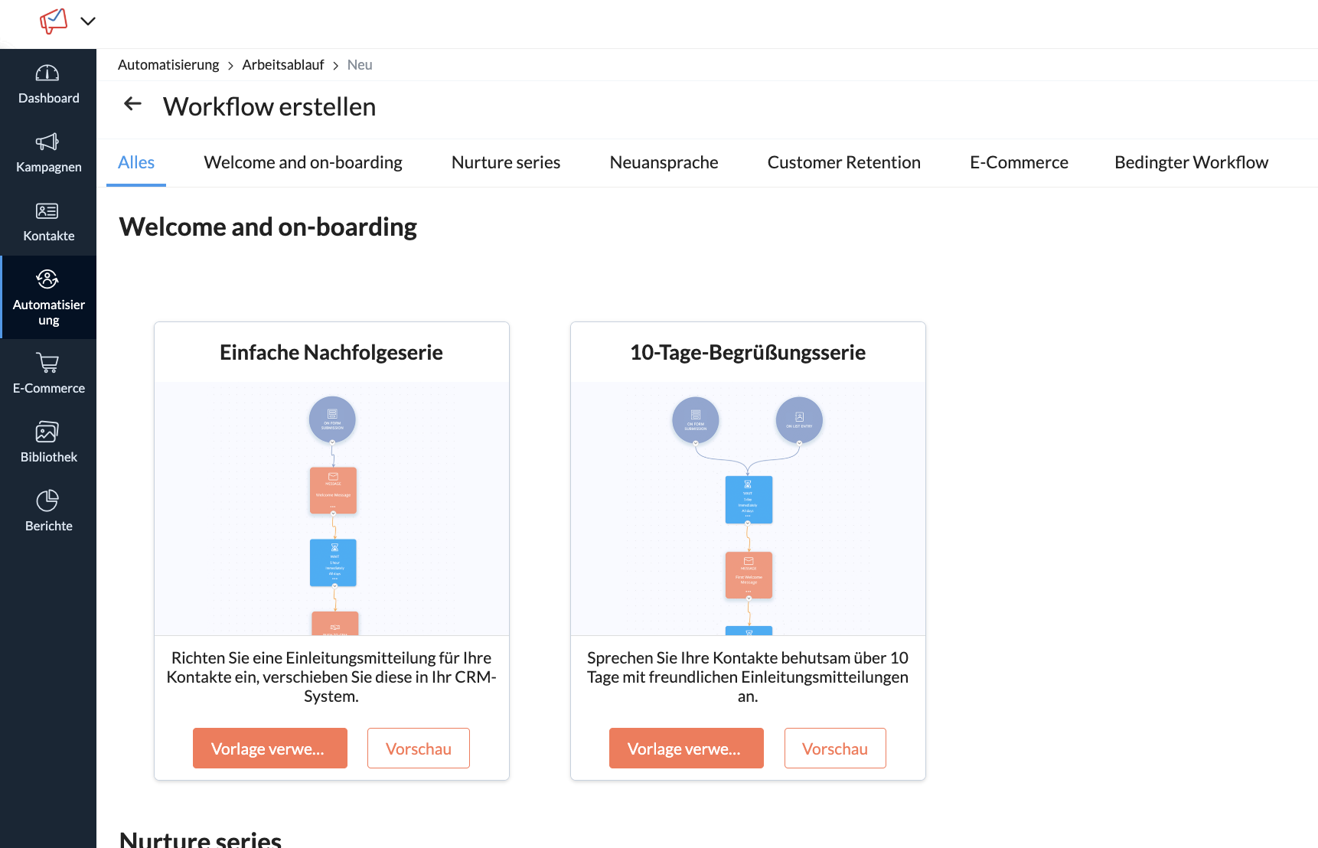The height and width of the screenshot is (848, 1318).
Task: Open the Customer Retention tab
Action: coord(843,162)
